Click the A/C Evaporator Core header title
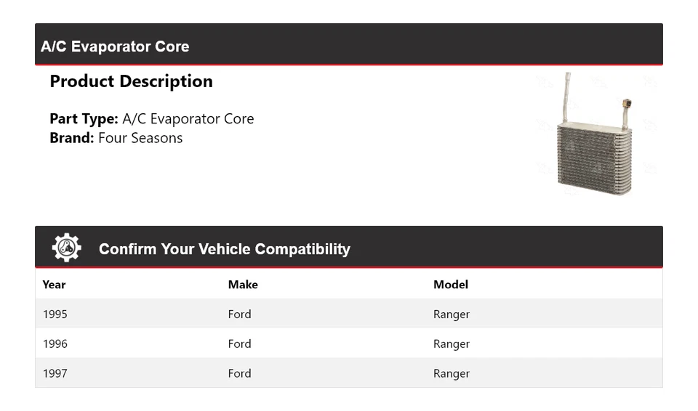 point(115,46)
